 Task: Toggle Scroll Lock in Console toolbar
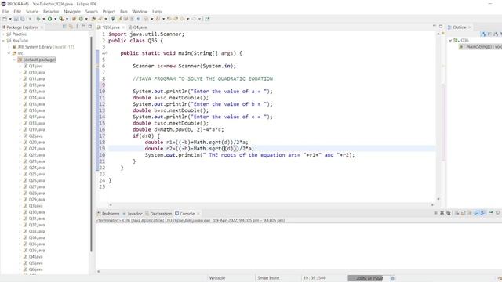point(463,212)
